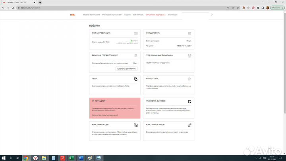The image size is (286, 161).
Task: Open the Инструкция menu item
Action: [x=172, y=15]
